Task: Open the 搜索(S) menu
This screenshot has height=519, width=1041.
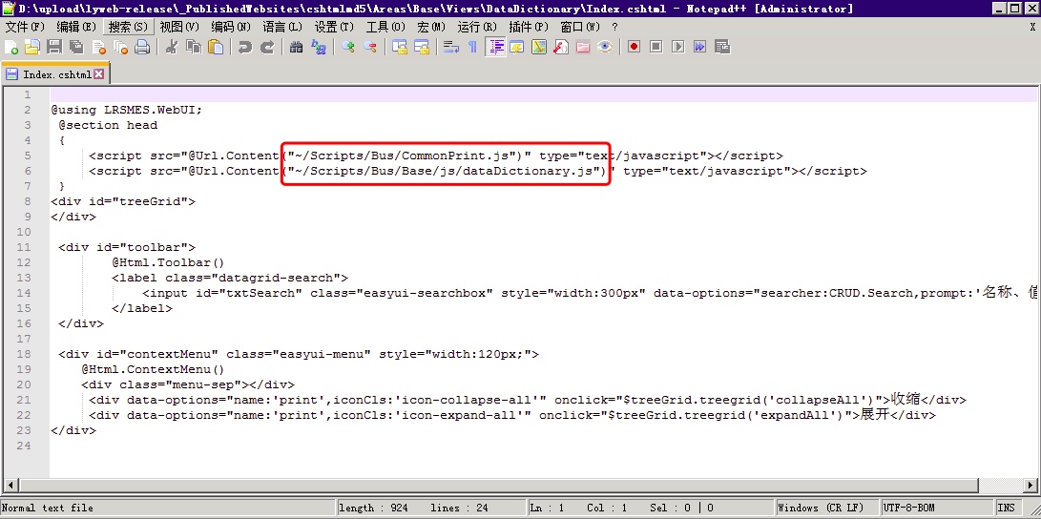Action: pos(128,28)
